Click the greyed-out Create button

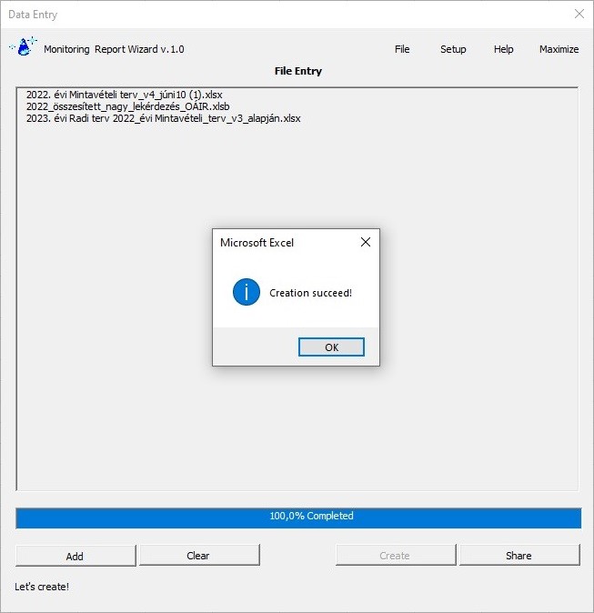(395, 556)
